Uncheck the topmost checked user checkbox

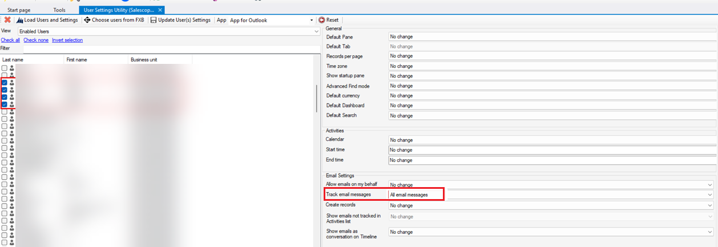point(5,83)
